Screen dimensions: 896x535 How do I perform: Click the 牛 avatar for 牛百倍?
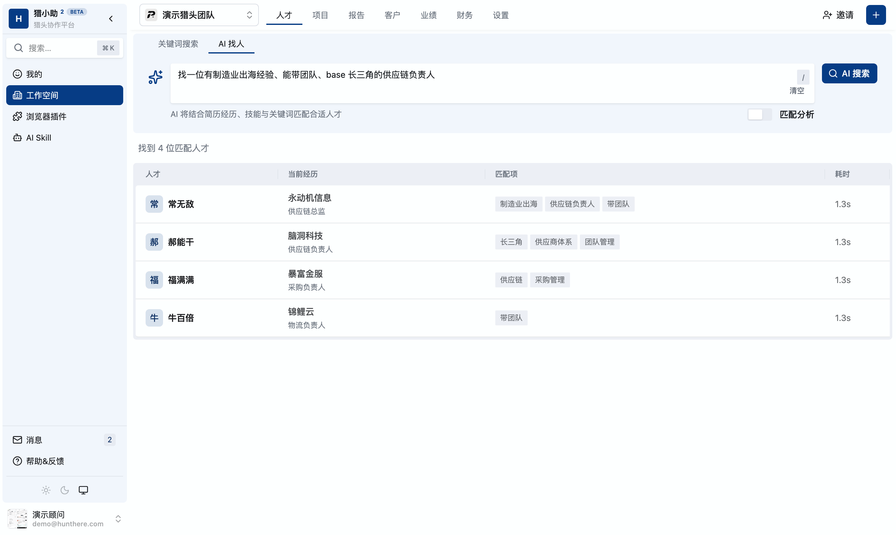pos(154,318)
